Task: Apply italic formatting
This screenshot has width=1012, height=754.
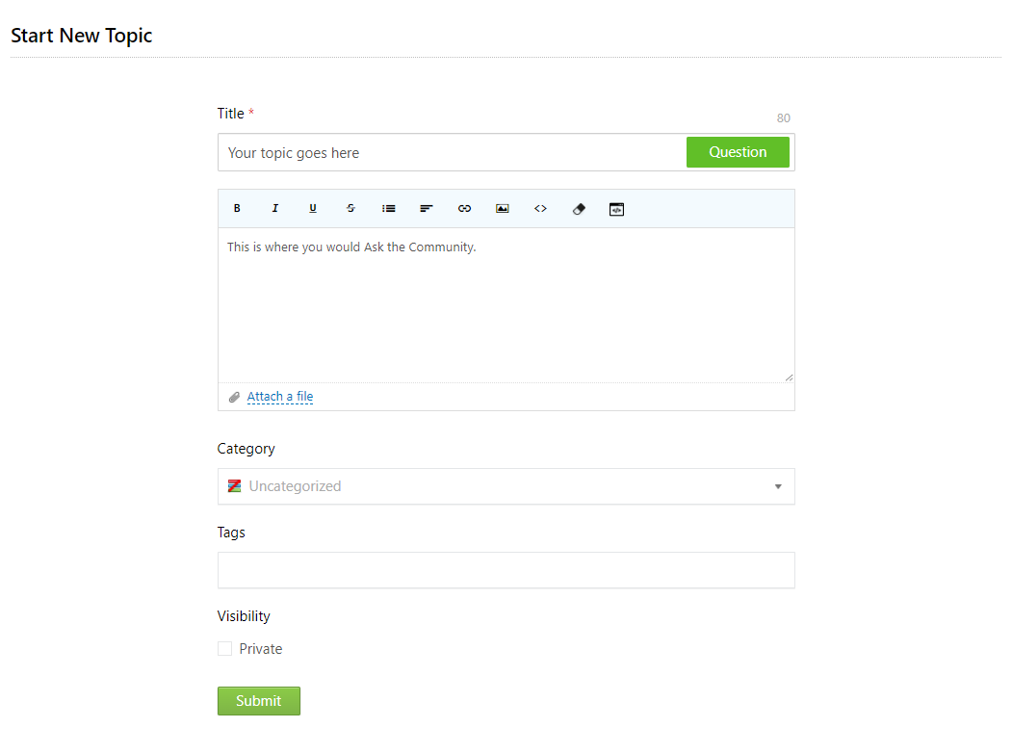Action: click(275, 209)
